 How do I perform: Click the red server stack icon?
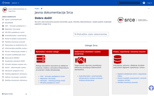pos(41,59)
